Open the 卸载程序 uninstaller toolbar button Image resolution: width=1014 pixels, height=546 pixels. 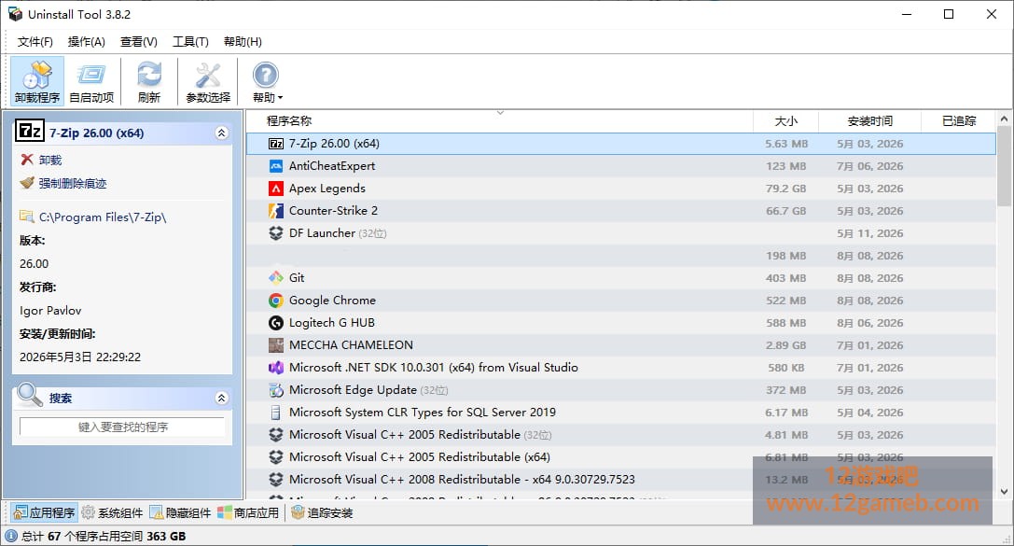click(37, 81)
